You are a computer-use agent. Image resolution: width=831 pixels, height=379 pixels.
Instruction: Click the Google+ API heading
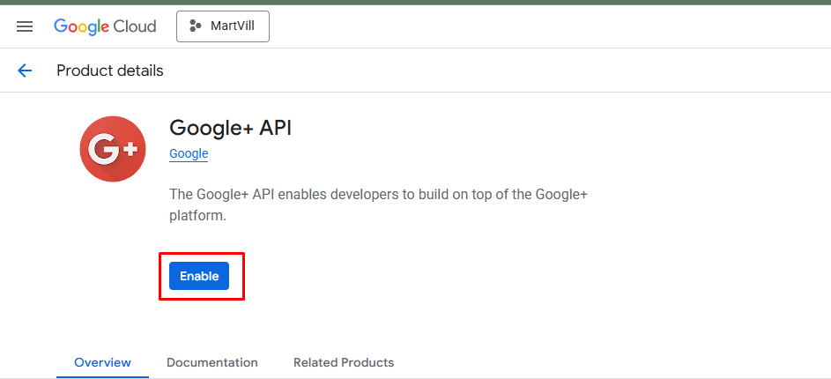pos(230,128)
